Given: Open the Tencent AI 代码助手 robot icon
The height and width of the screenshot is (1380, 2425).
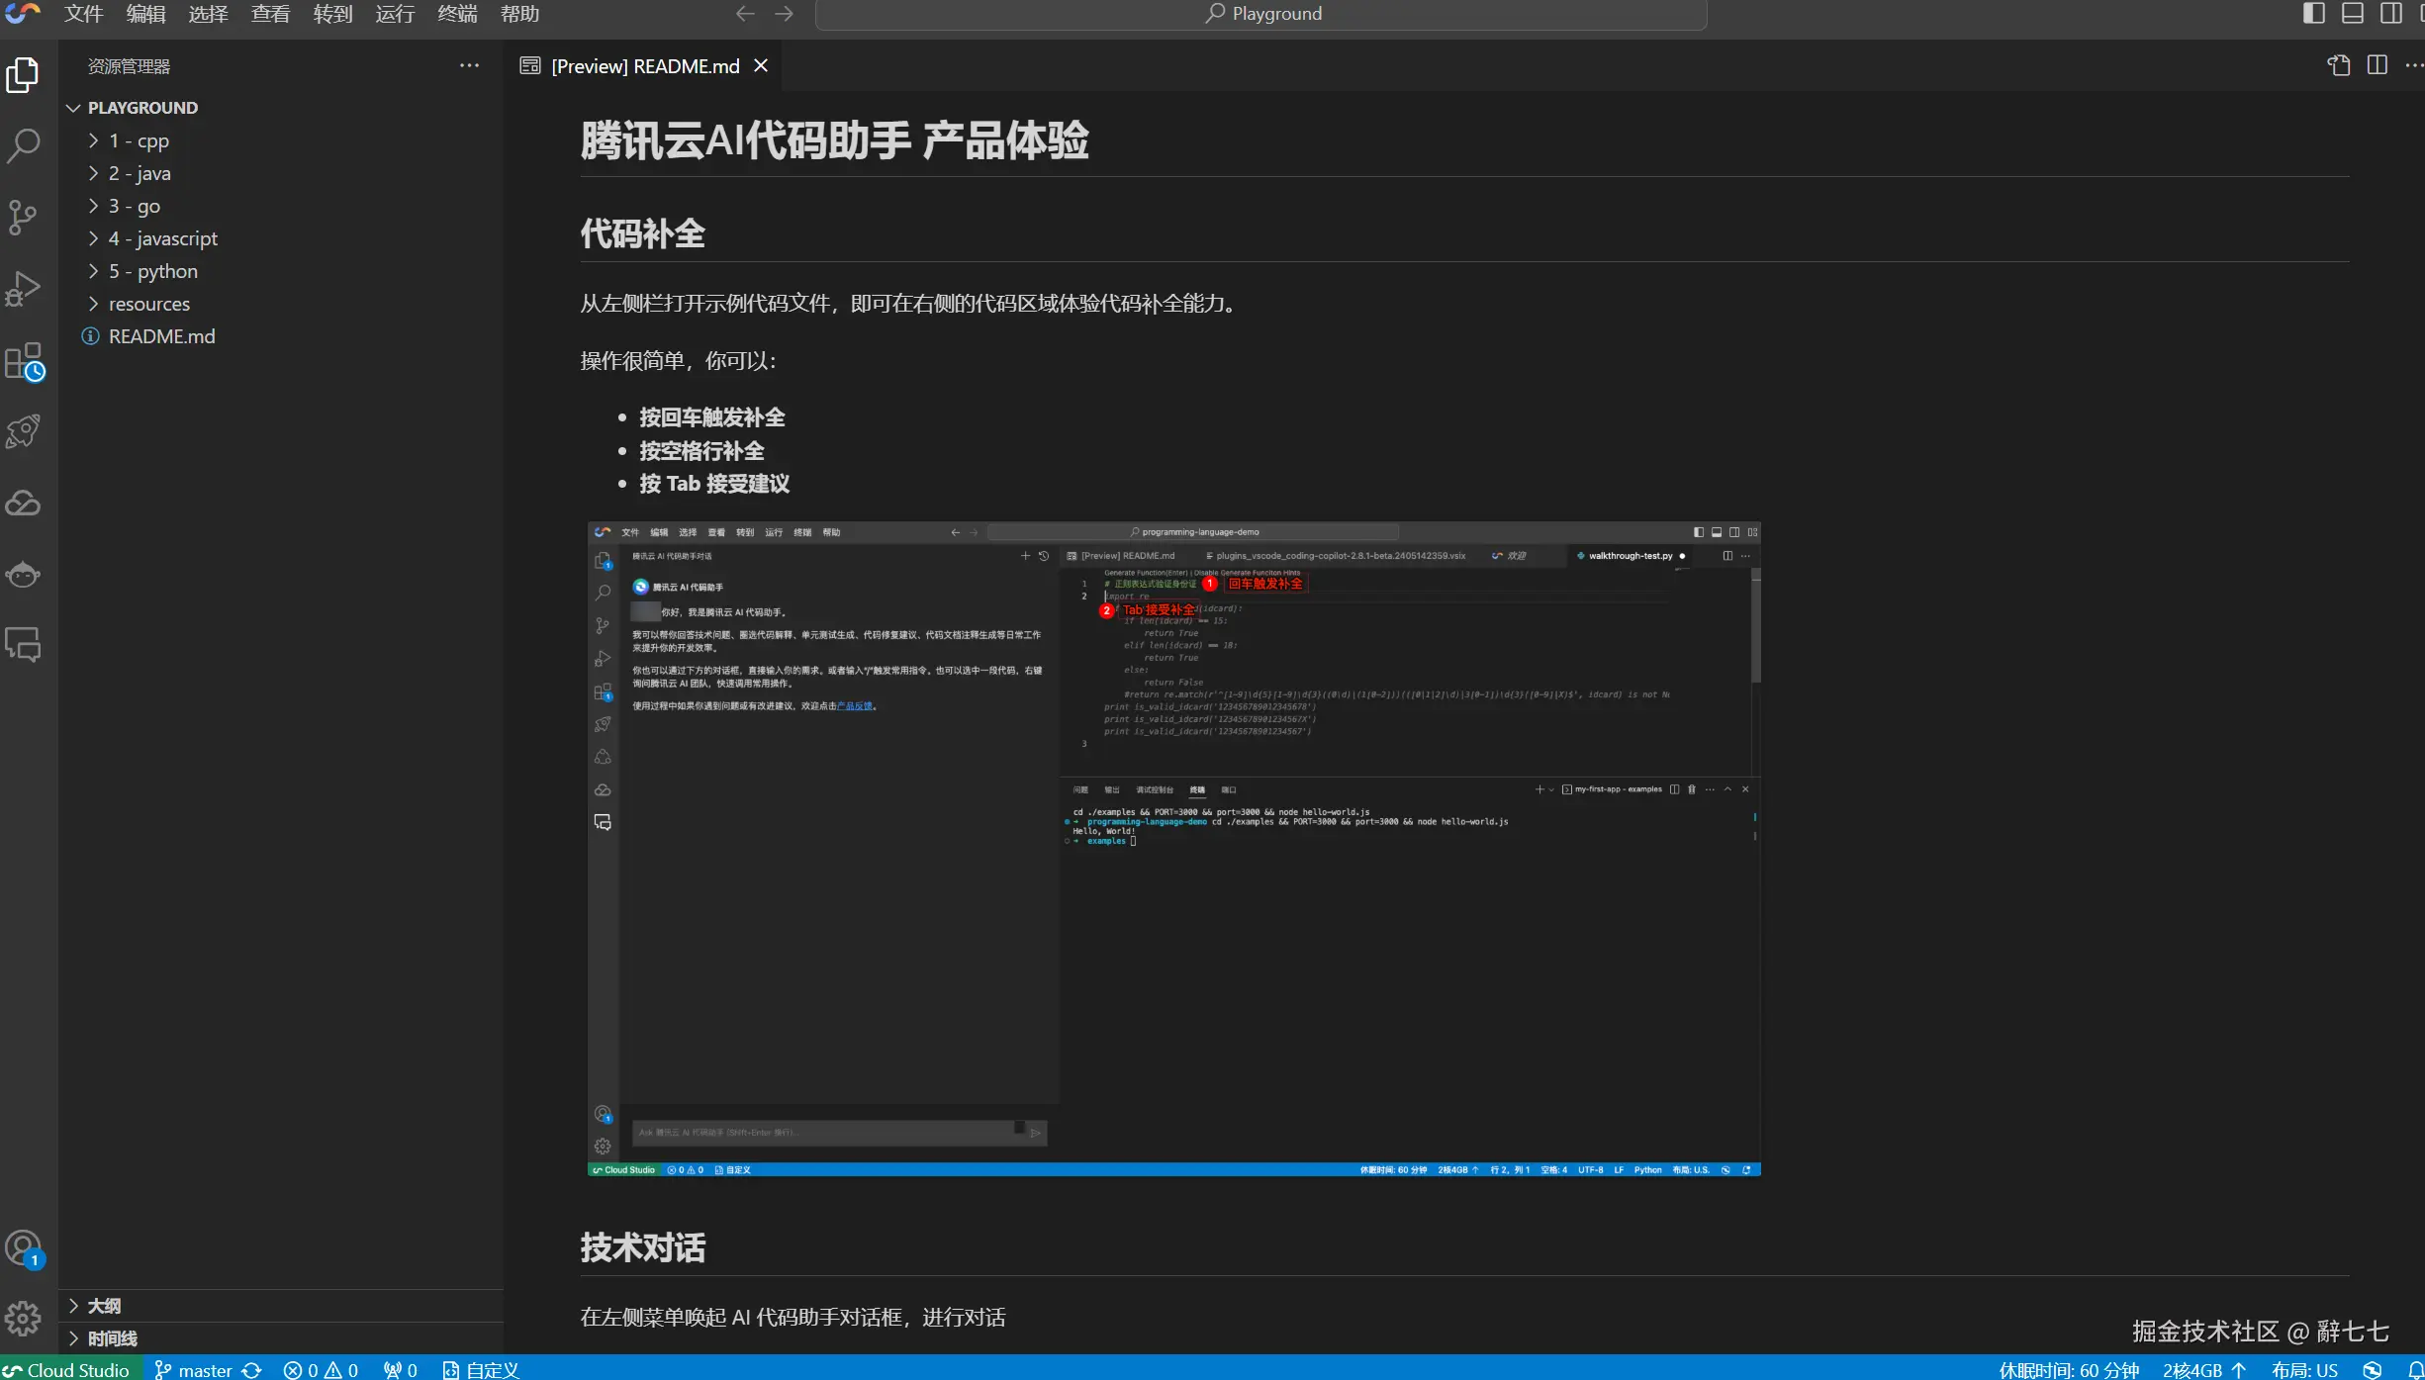Looking at the screenshot, I should 23,574.
